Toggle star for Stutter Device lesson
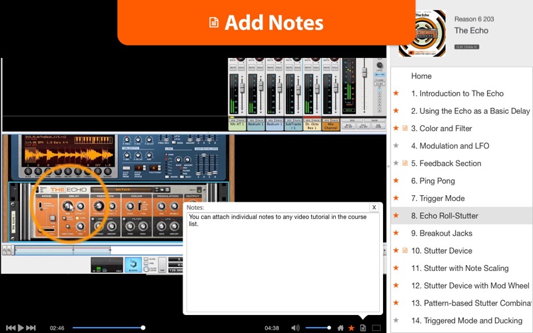Image resolution: width=533 pixels, height=333 pixels. pyautogui.click(x=396, y=250)
